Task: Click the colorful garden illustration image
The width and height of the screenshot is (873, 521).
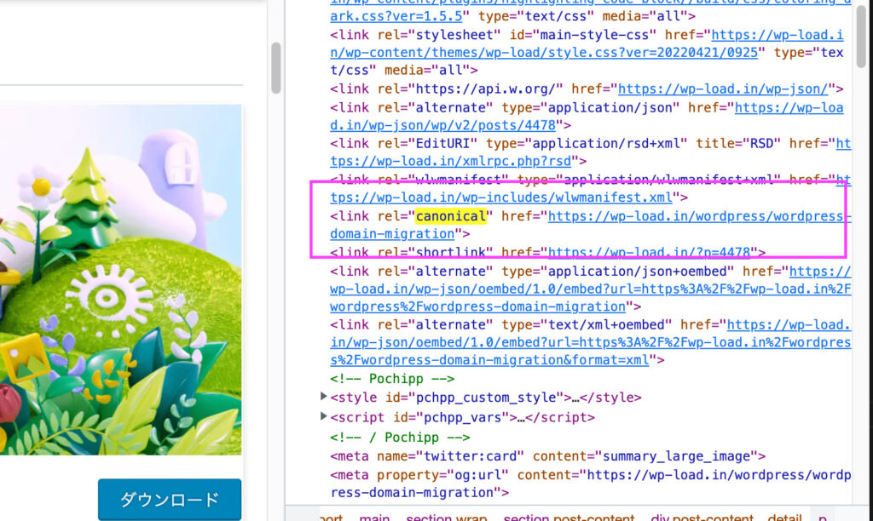Action: point(120,279)
